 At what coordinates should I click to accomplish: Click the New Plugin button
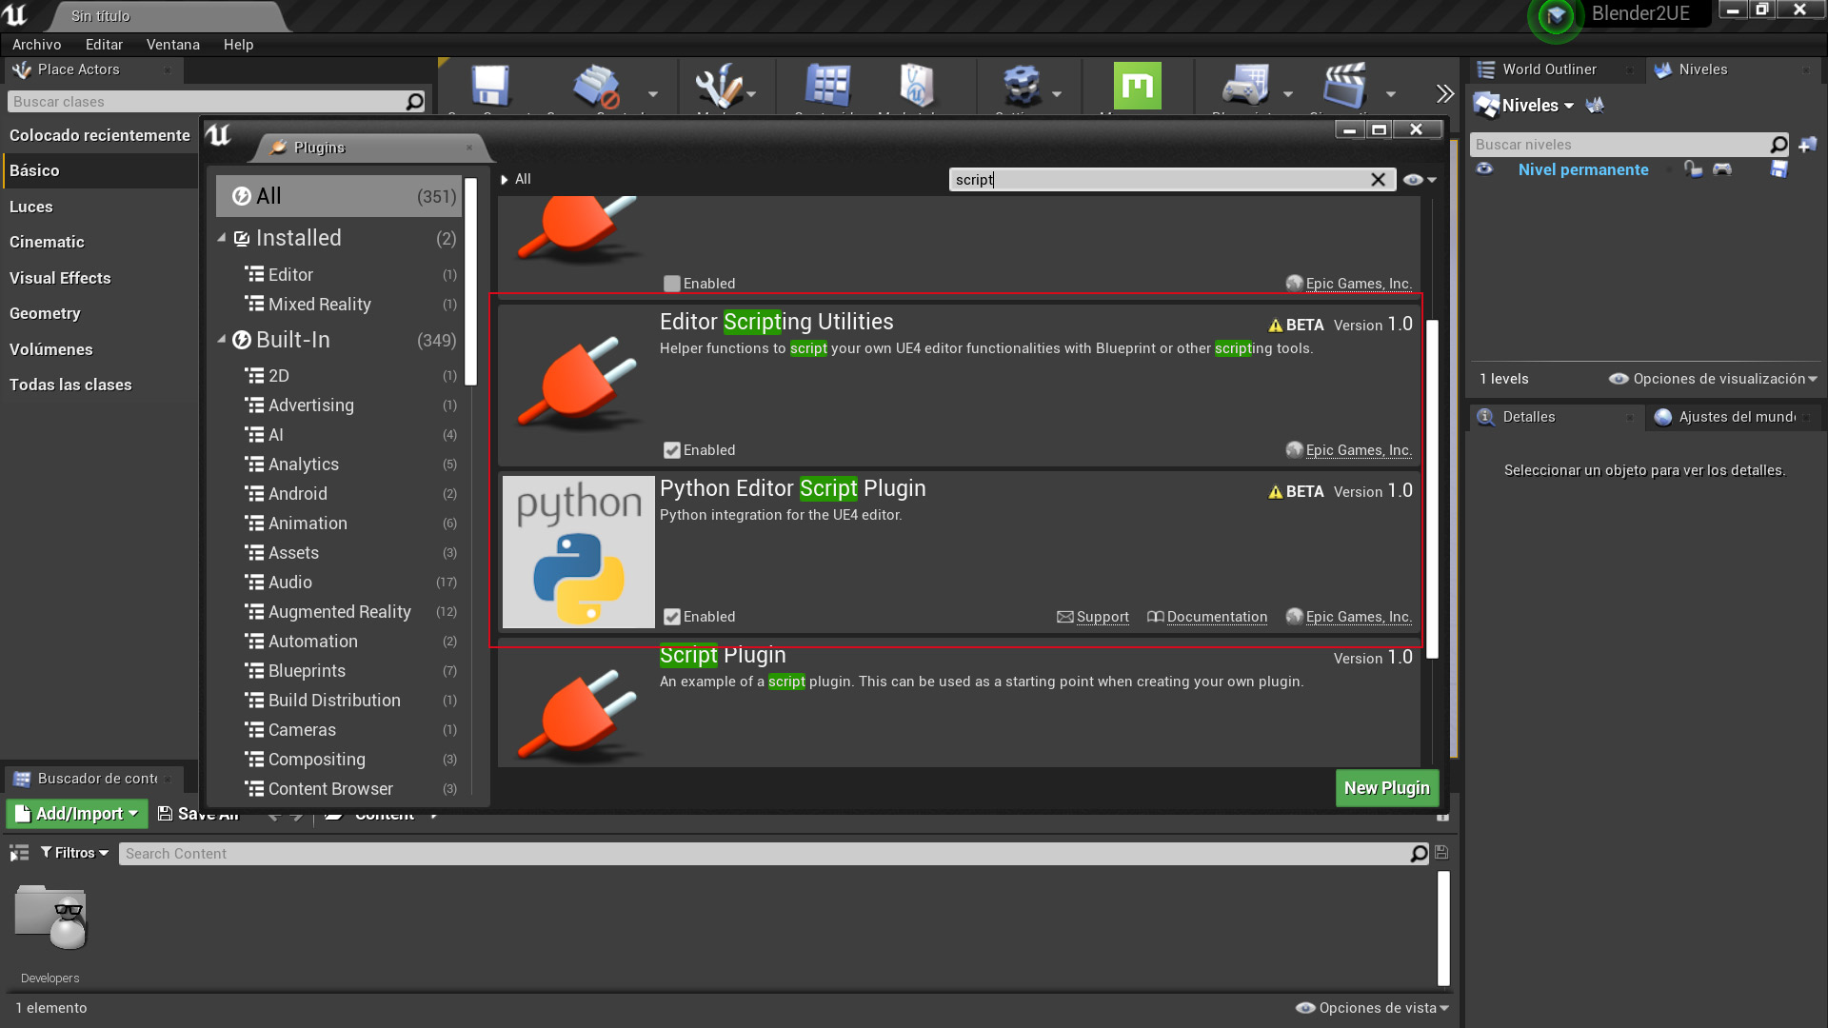(1387, 788)
